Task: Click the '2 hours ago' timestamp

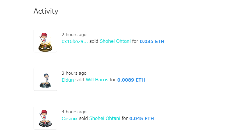Action: pyautogui.click(x=74, y=35)
